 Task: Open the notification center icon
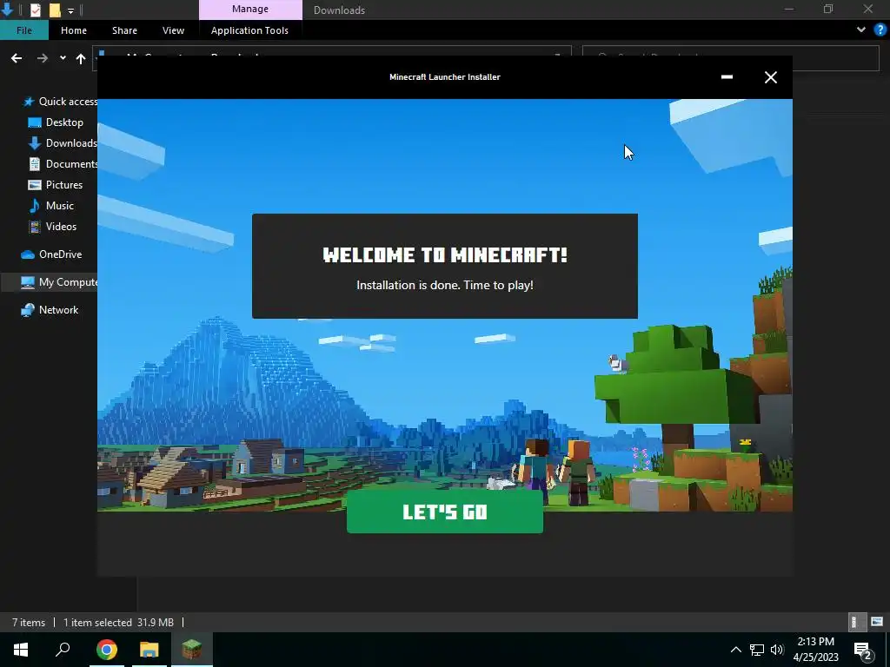point(863,650)
